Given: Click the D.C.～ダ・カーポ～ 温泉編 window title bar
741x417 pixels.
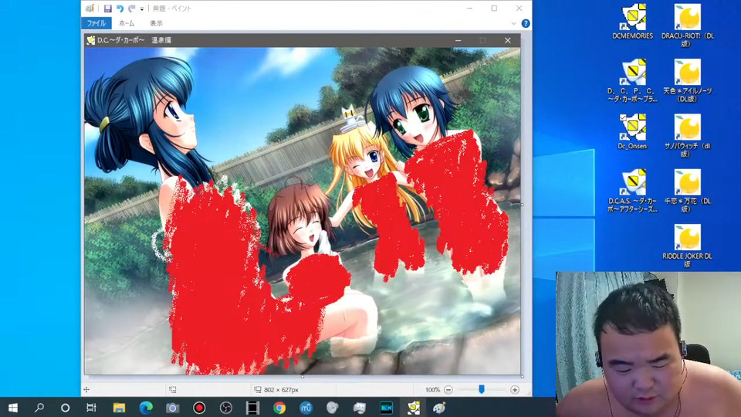Looking at the screenshot, I should (x=303, y=41).
